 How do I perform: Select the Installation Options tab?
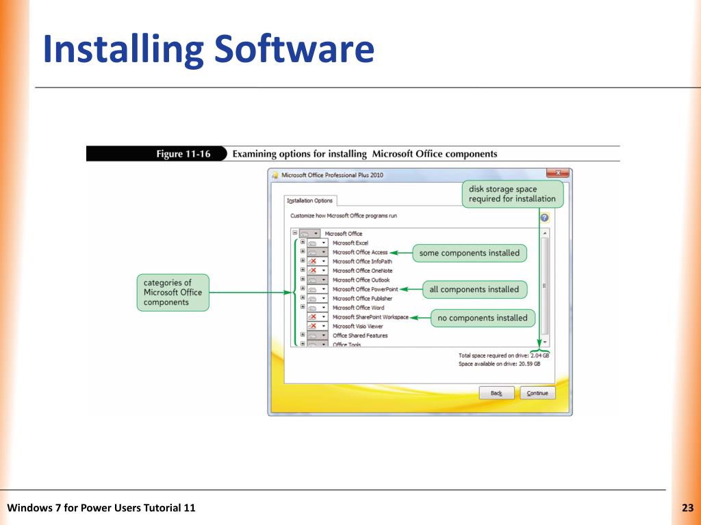310,201
